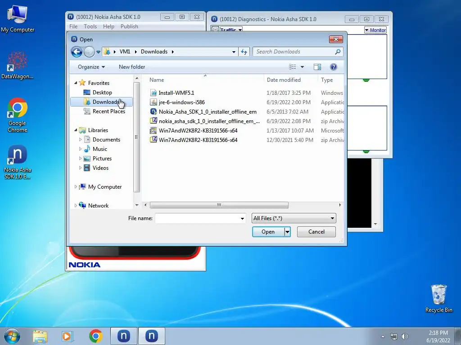Select Desktop in Favorites

pos(102,93)
